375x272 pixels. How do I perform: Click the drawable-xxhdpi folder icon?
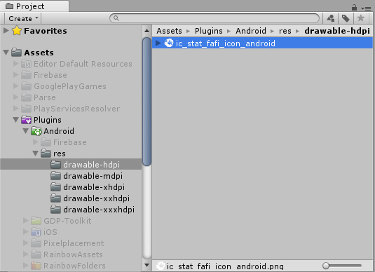55,198
